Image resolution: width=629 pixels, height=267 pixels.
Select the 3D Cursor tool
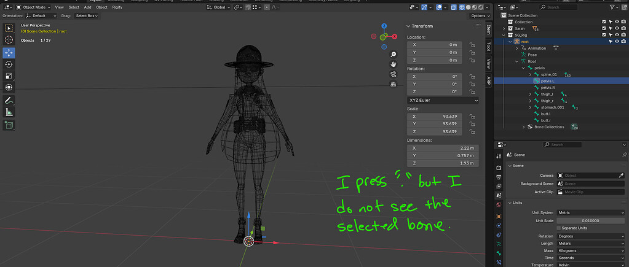tap(9, 40)
